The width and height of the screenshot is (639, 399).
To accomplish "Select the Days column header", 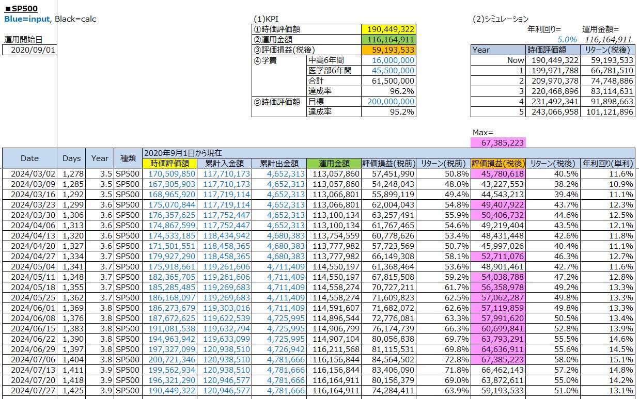I will point(72,158).
